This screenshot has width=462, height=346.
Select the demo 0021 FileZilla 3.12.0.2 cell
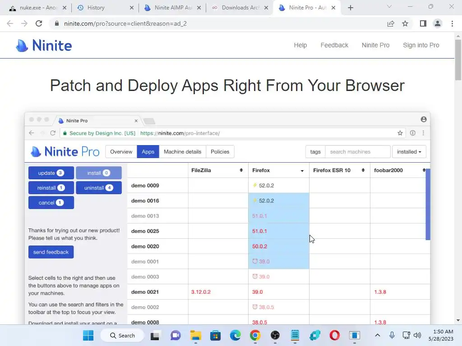(x=218, y=292)
